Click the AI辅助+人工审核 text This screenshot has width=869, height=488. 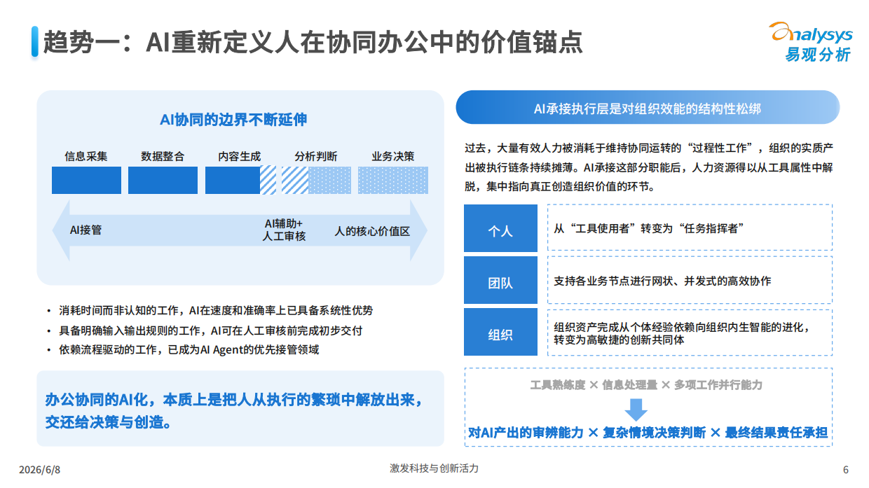(x=285, y=230)
